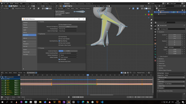Open the Tool properties tab icon

coord(155,26)
